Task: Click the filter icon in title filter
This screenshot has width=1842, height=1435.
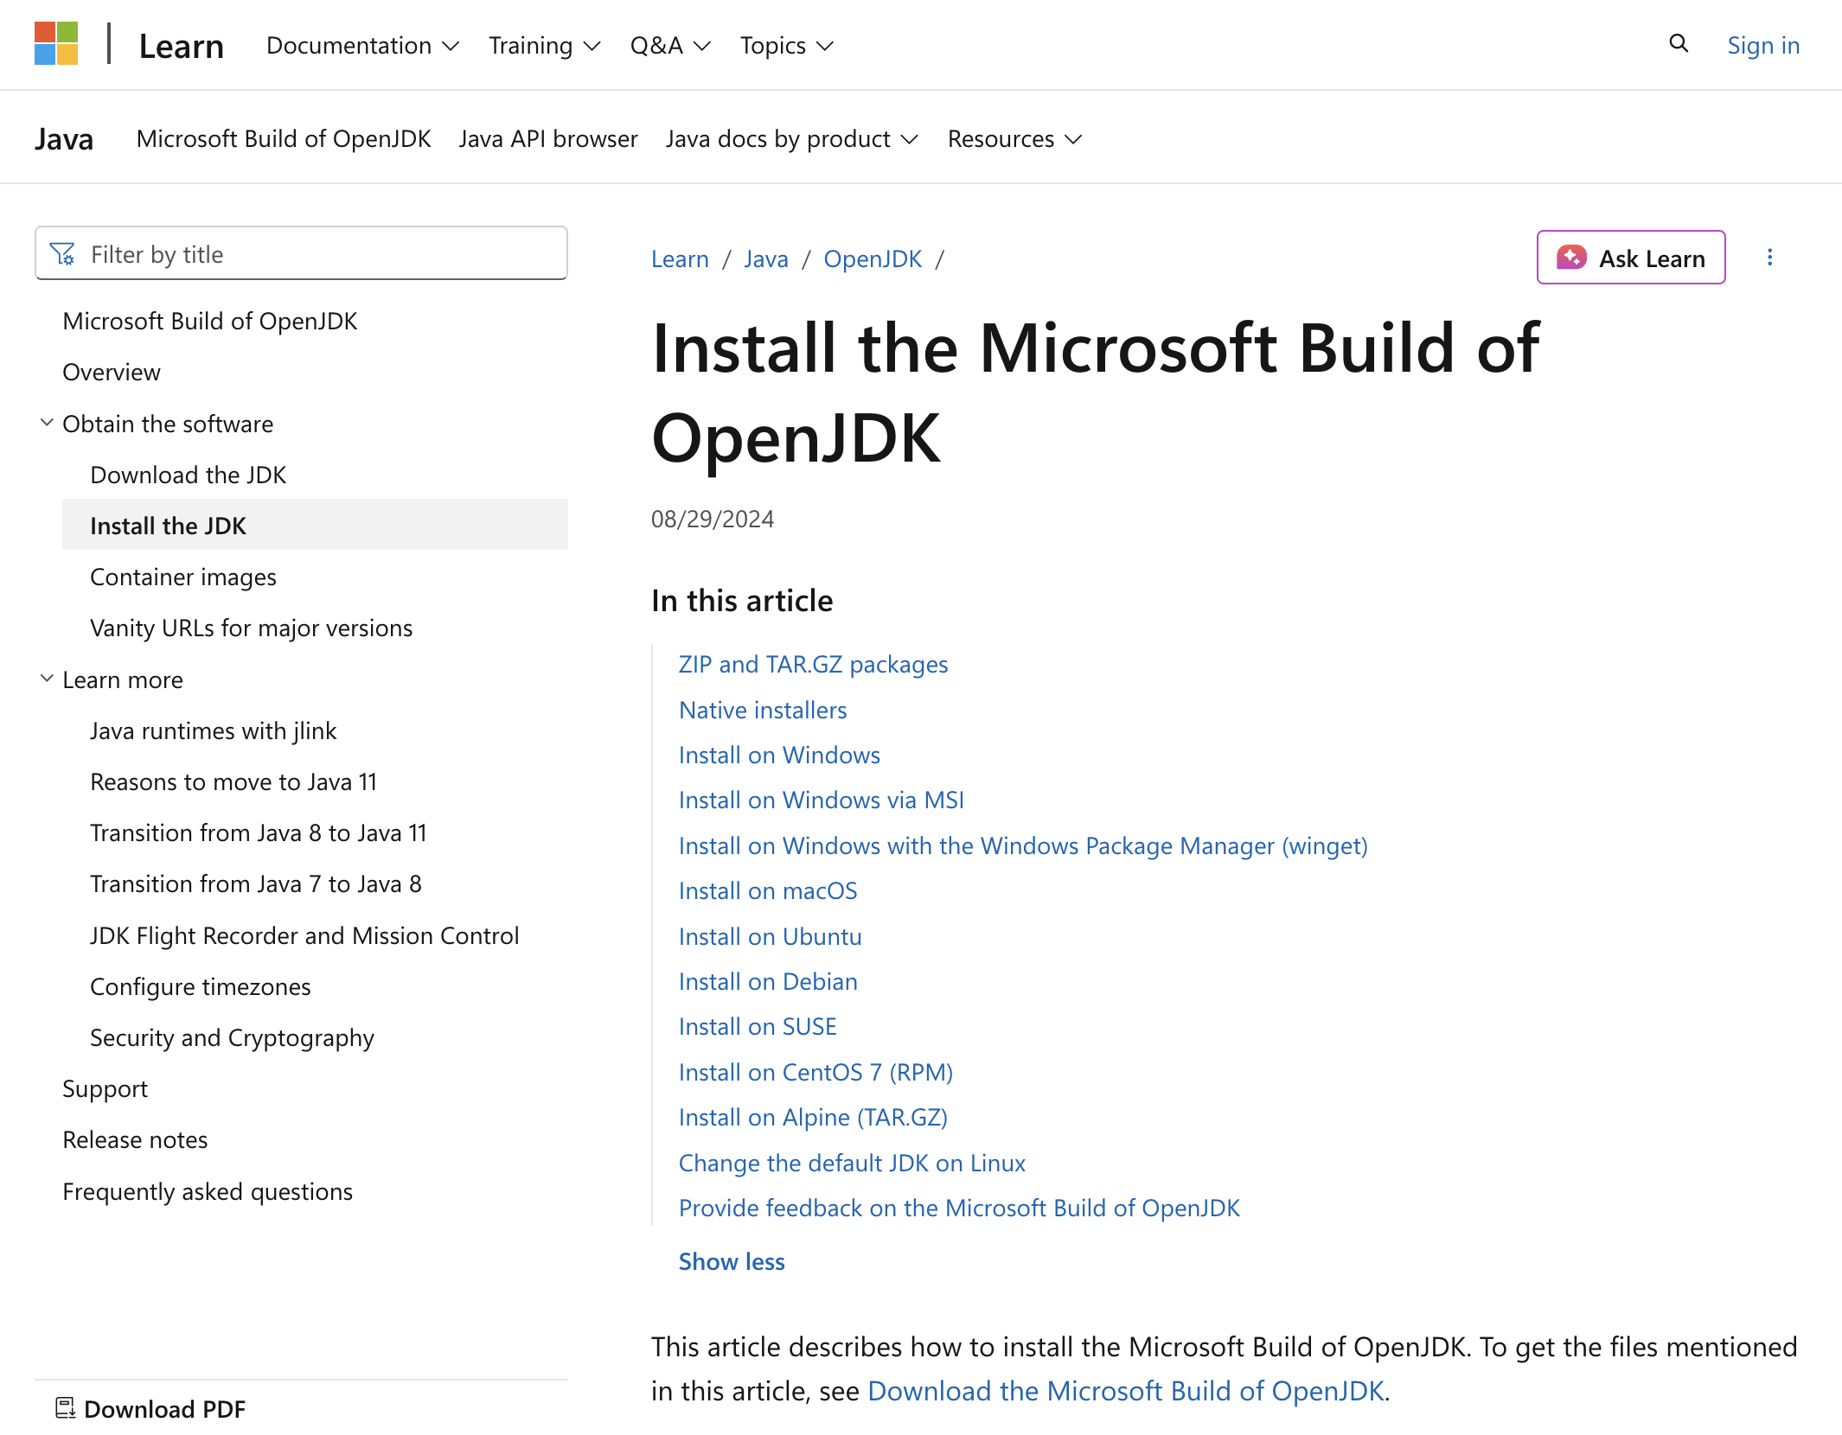Action: click(62, 254)
